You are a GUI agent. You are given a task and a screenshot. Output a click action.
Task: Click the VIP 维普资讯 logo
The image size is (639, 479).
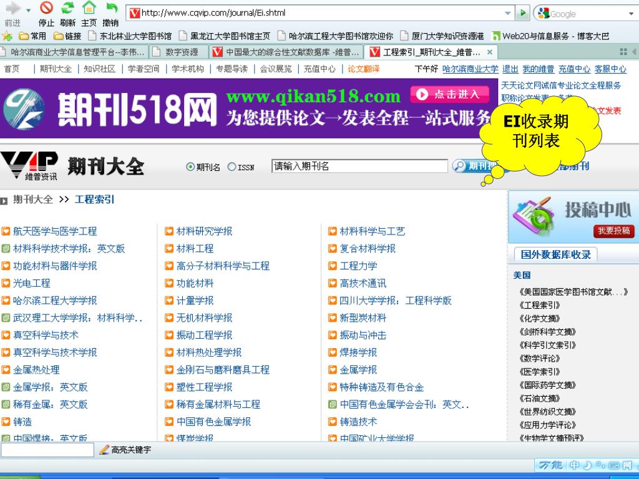click(x=29, y=166)
